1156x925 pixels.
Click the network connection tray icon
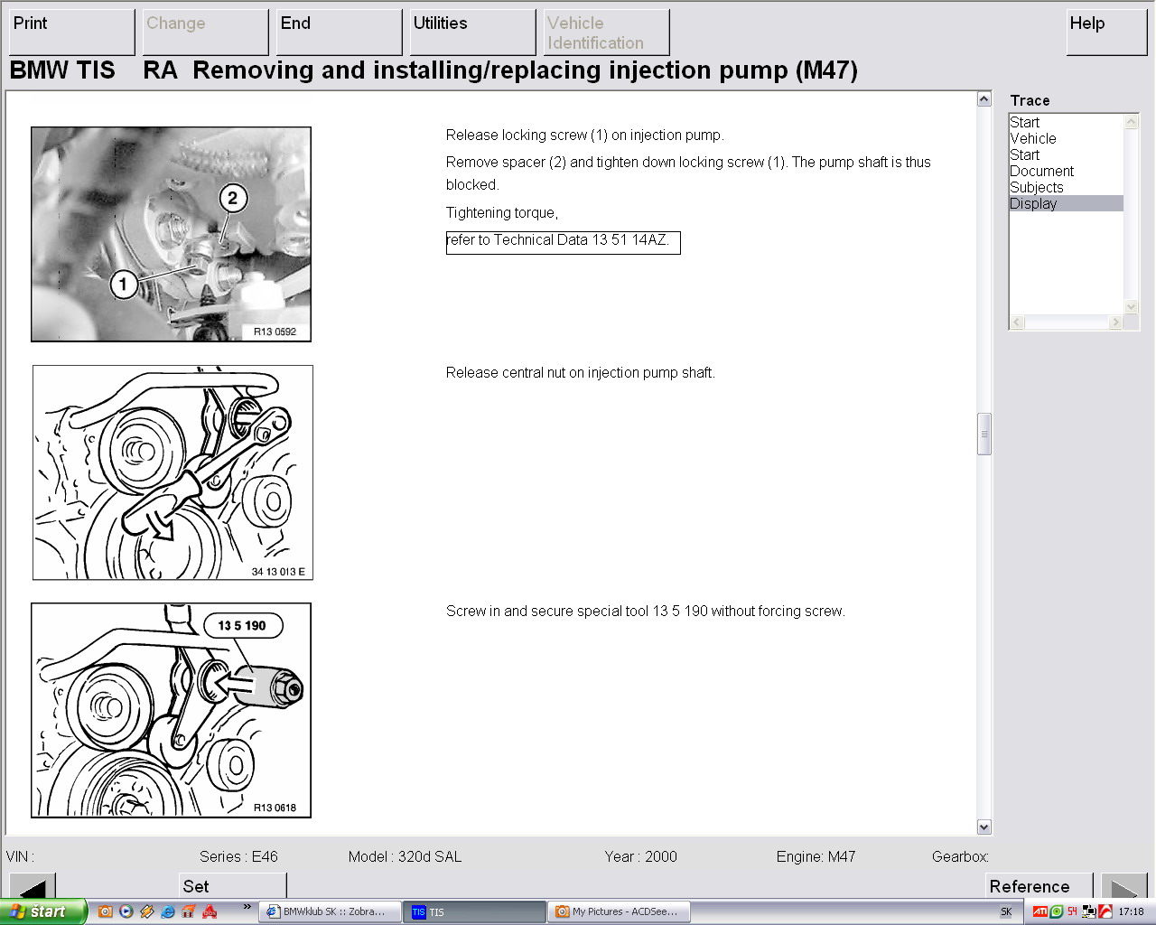(x=1089, y=912)
